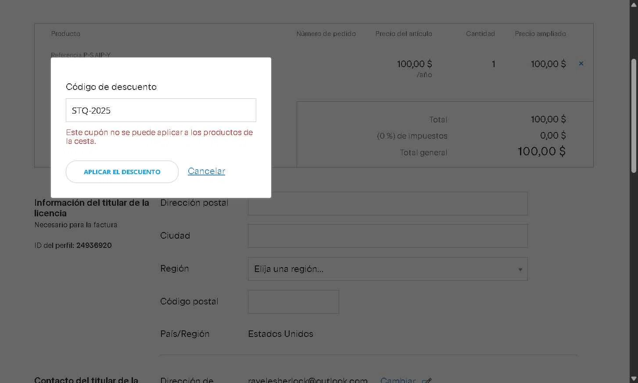The height and width of the screenshot is (383, 638).
Task: Click the scrollbar down arrow
Action: [634, 378]
